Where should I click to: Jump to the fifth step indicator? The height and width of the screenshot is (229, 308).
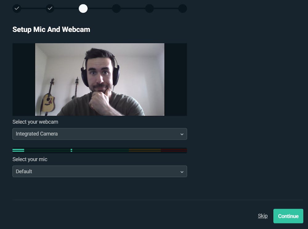pyautogui.click(x=149, y=8)
